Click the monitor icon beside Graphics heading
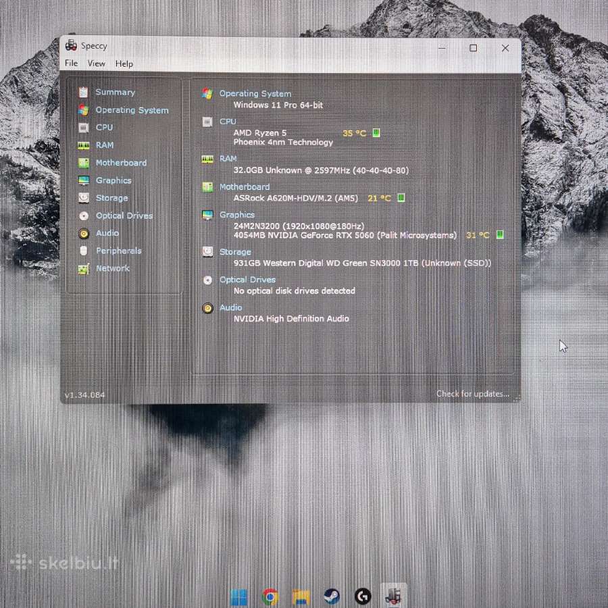The height and width of the screenshot is (608, 608). tap(207, 215)
